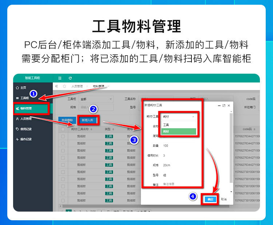Click the table horizontal scrollbar left arrow
Viewport: 273px width, 225px height.
click(60, 206)
